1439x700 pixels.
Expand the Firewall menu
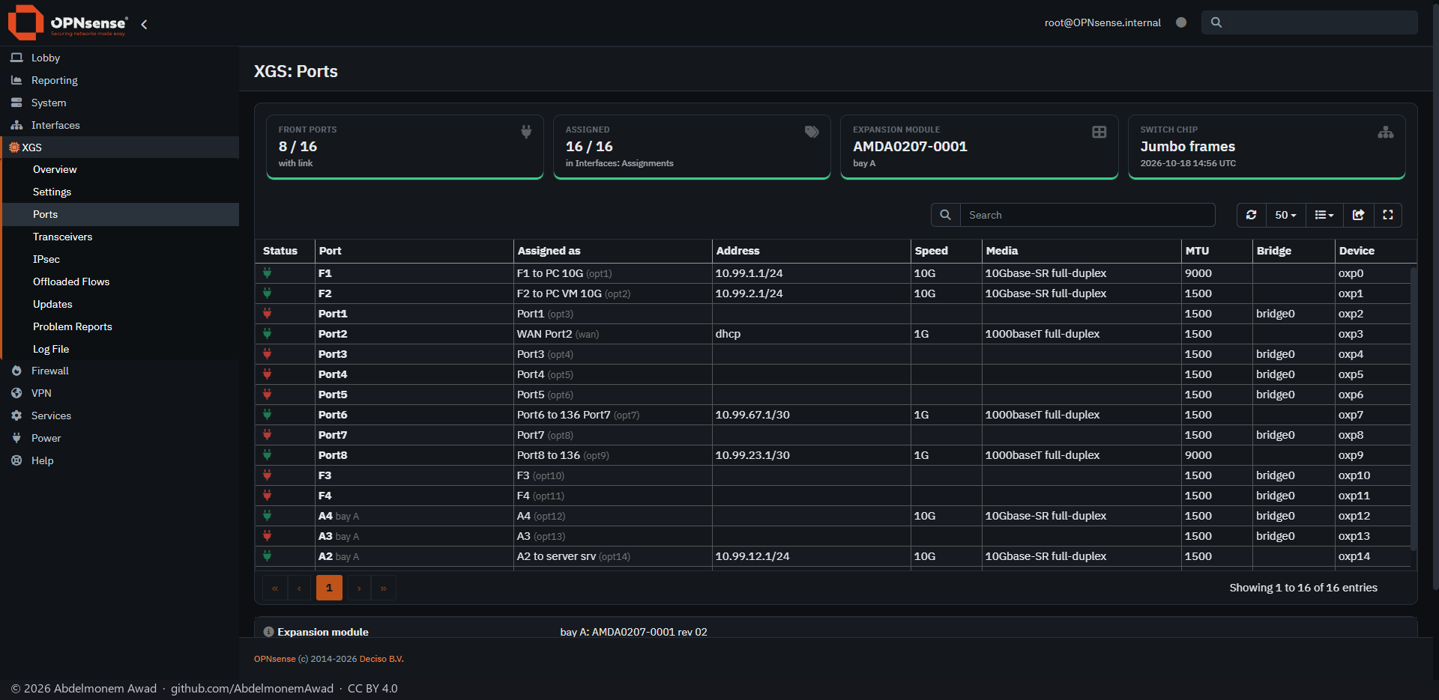pos(120,371)
